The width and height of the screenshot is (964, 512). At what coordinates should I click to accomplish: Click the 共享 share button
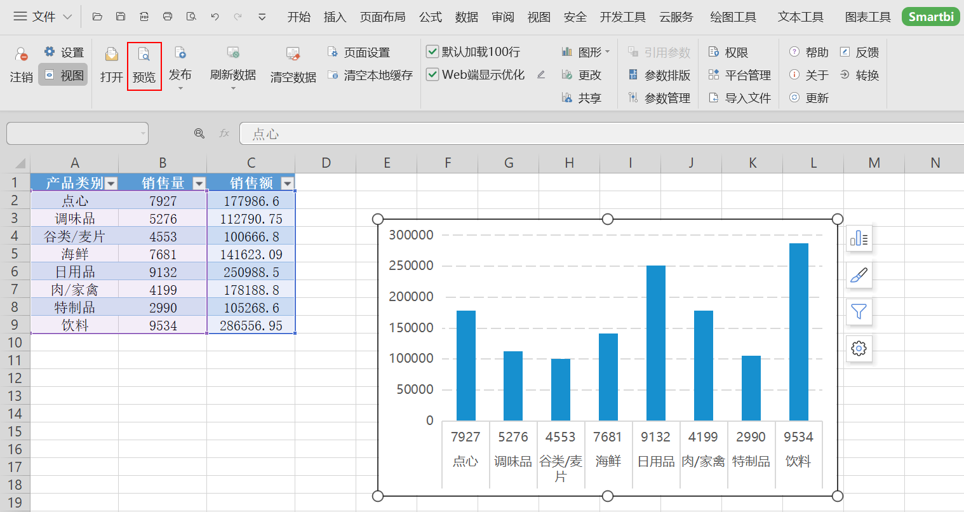pos(581,98)
